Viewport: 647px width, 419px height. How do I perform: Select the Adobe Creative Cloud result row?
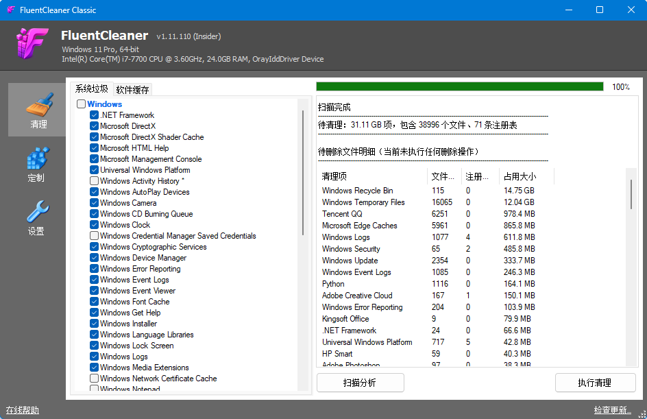437,296
